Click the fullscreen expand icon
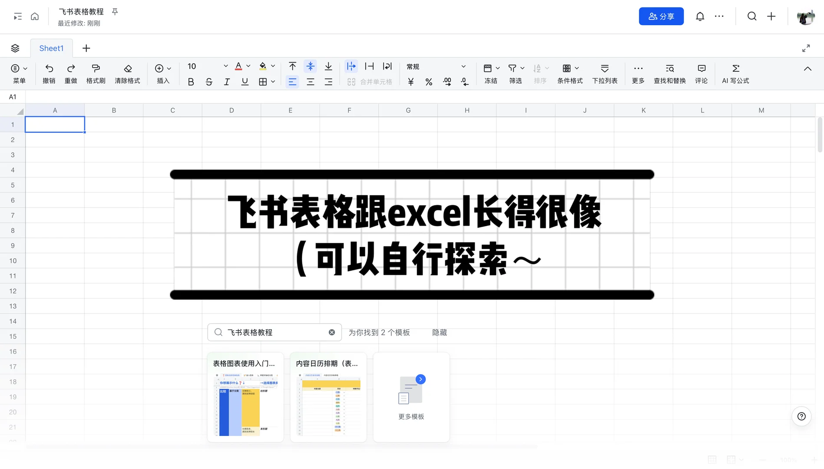Viewport: 824px width, 469px height. click(x=806, y=48)
